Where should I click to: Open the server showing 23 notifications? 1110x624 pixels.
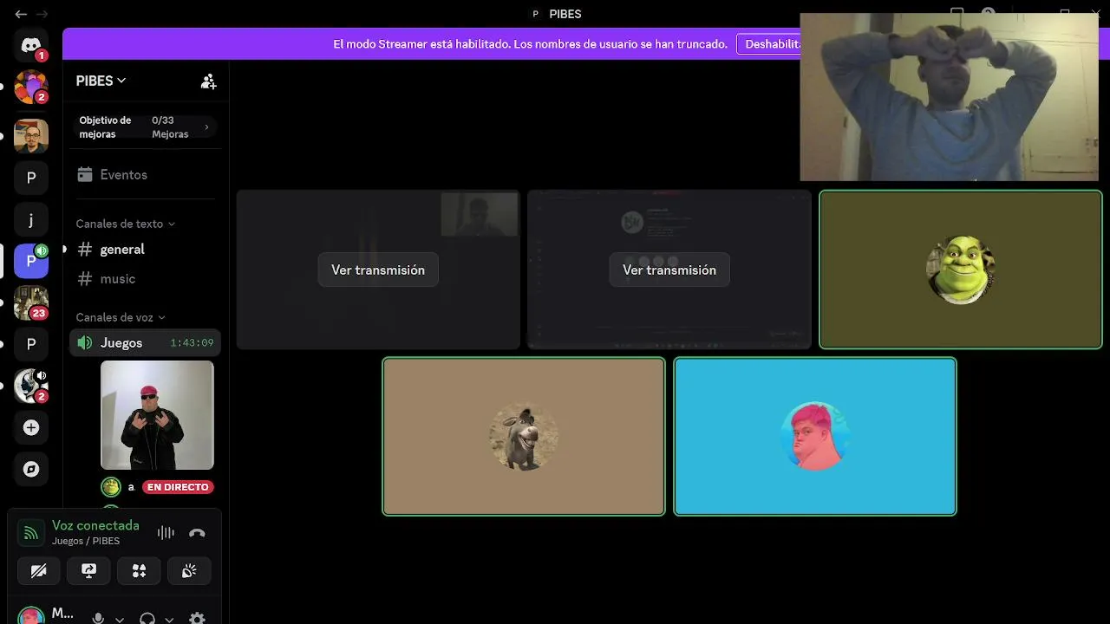pos(31,302)
